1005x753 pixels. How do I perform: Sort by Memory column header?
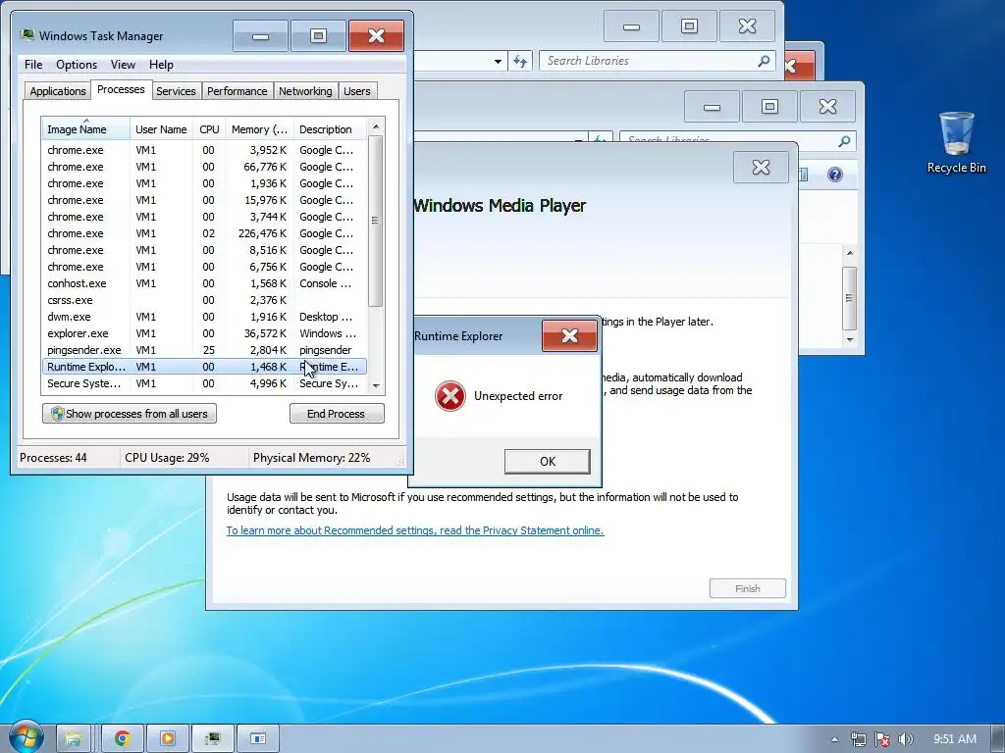pyautogui.click(x=259, y=129)
